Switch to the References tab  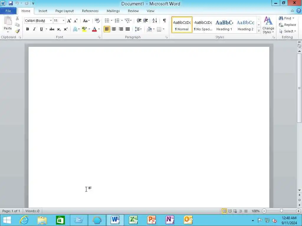click(90, 11)
